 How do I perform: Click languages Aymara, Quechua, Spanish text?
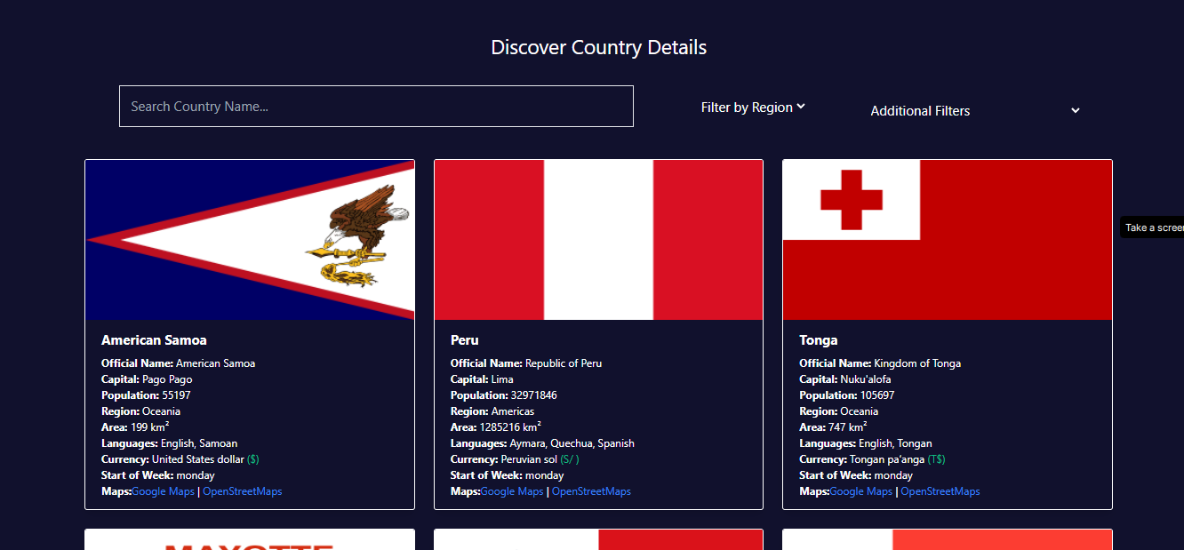click(572, 443)
